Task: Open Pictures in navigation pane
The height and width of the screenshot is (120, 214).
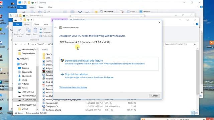Action: 23,84
